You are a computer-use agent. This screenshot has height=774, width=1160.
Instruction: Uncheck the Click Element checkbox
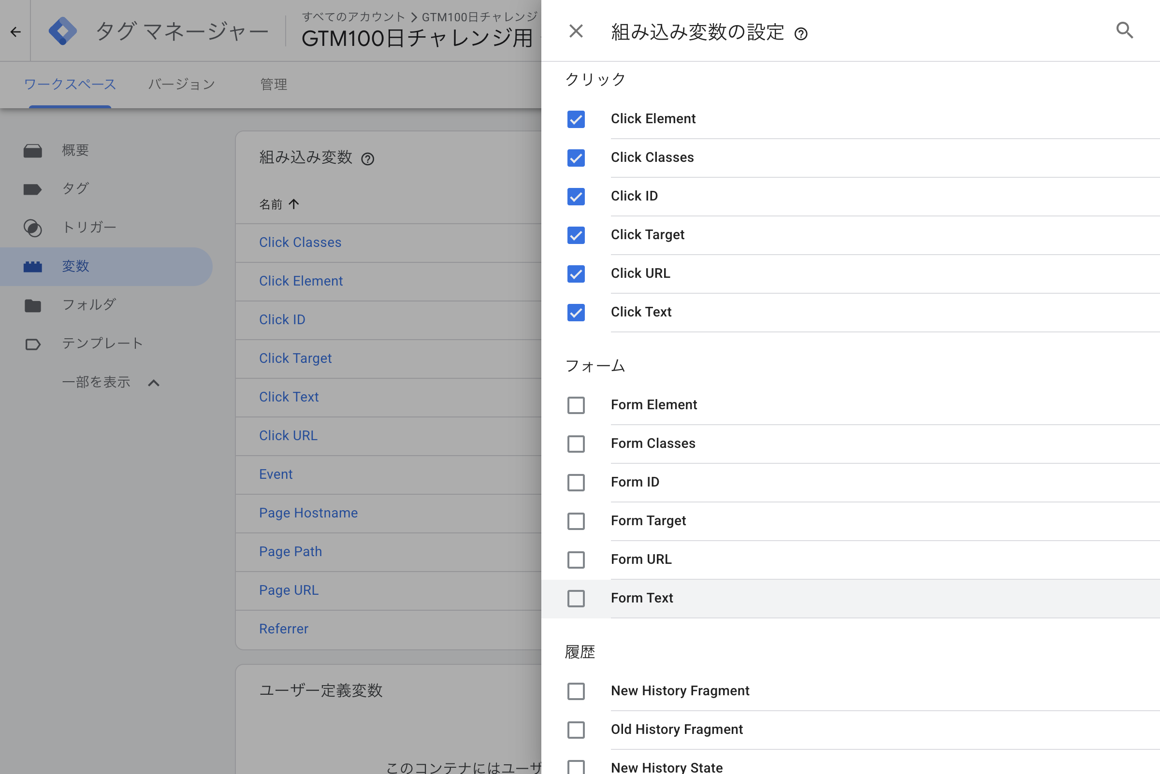(576, 119)
